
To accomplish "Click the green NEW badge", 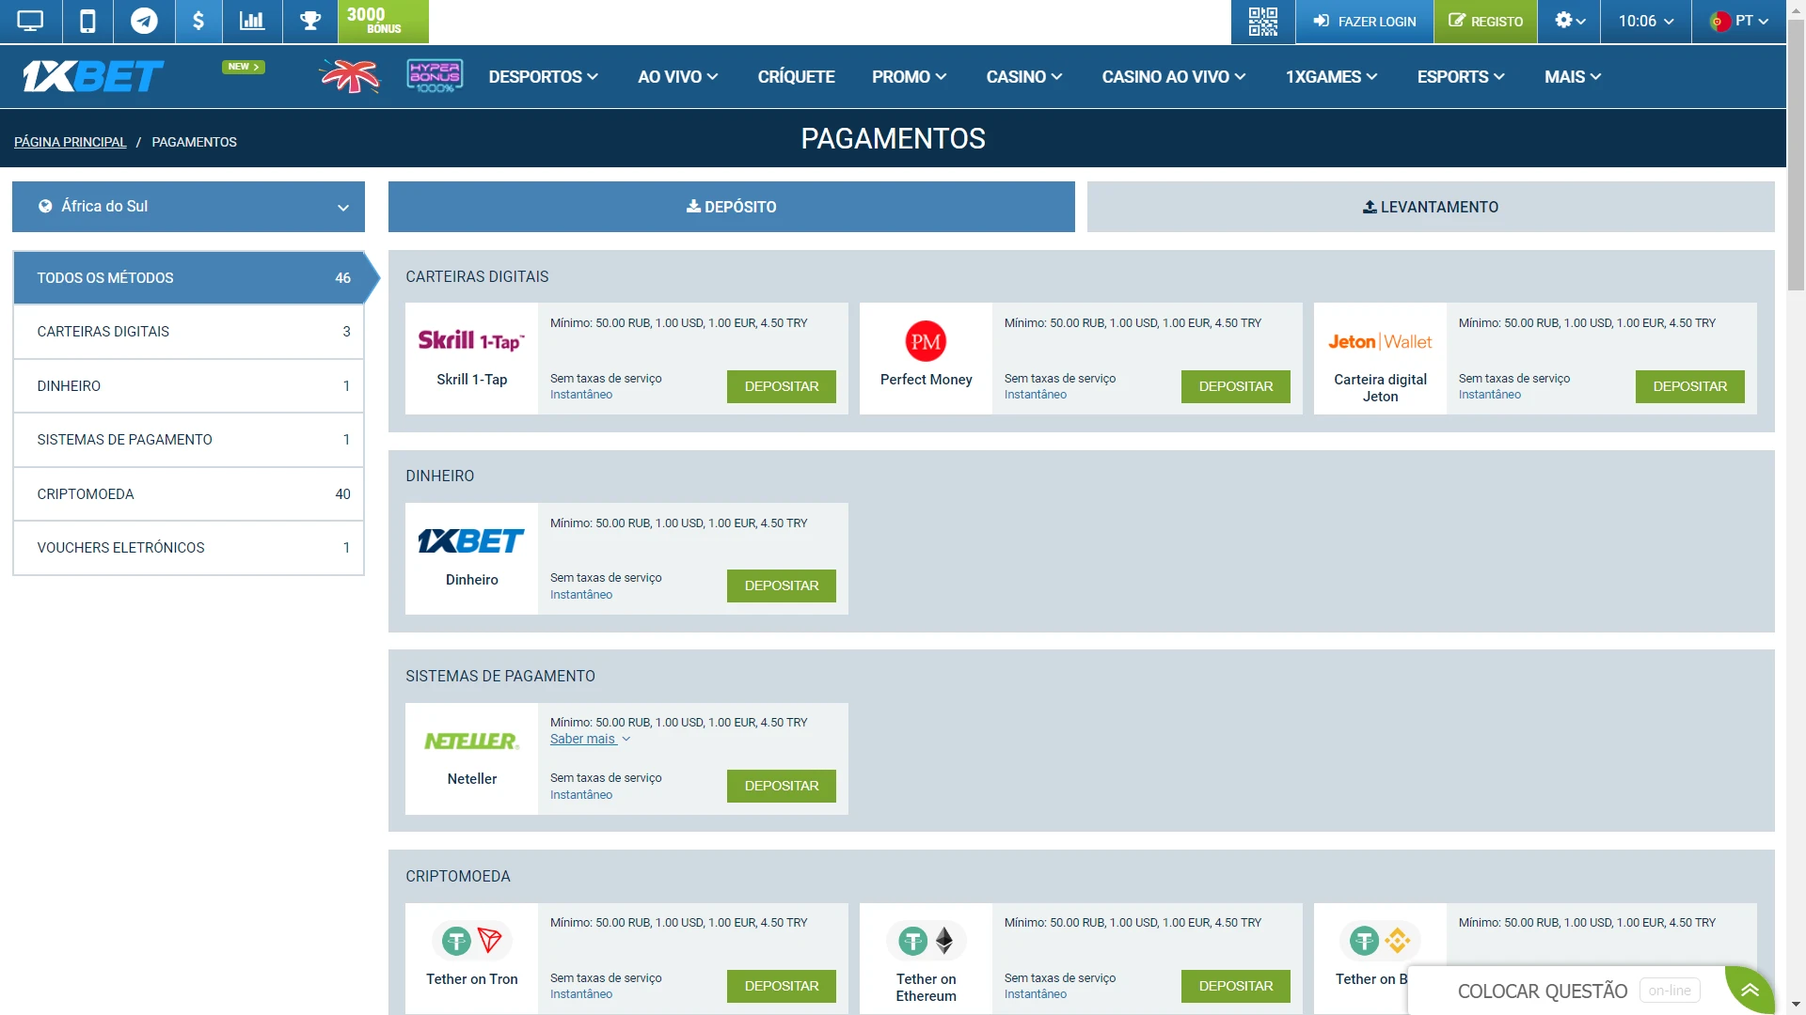I will pyautogui.click(x=244, y=67).
